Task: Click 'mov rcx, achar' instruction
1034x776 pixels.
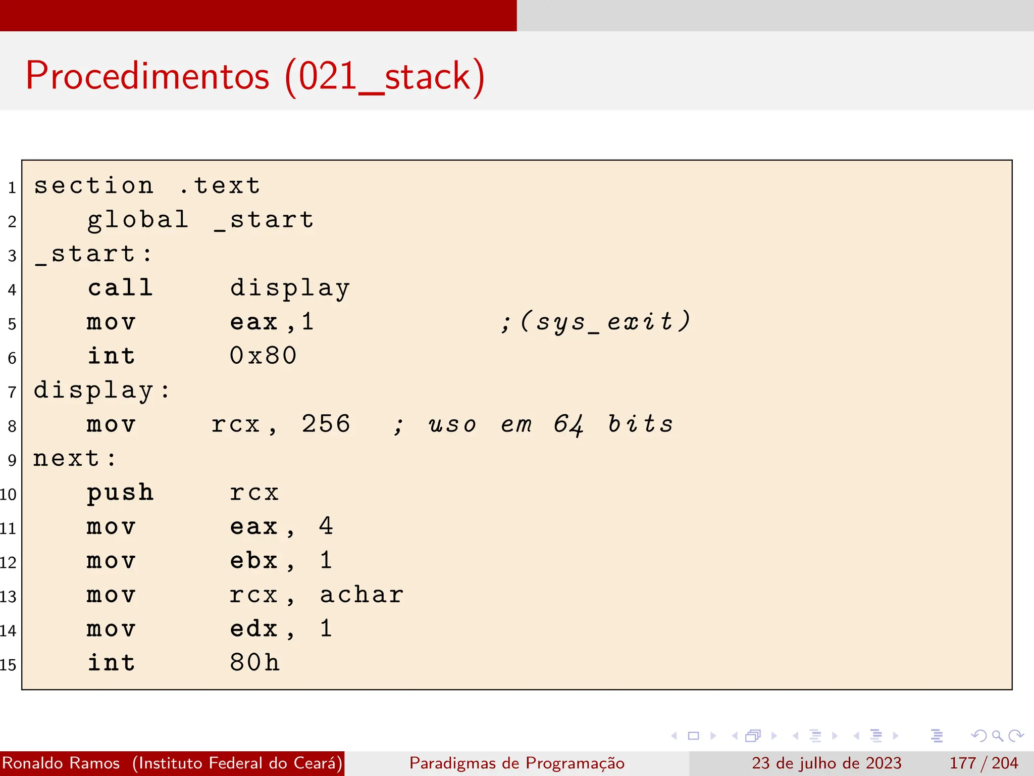Action: point(245,595)
